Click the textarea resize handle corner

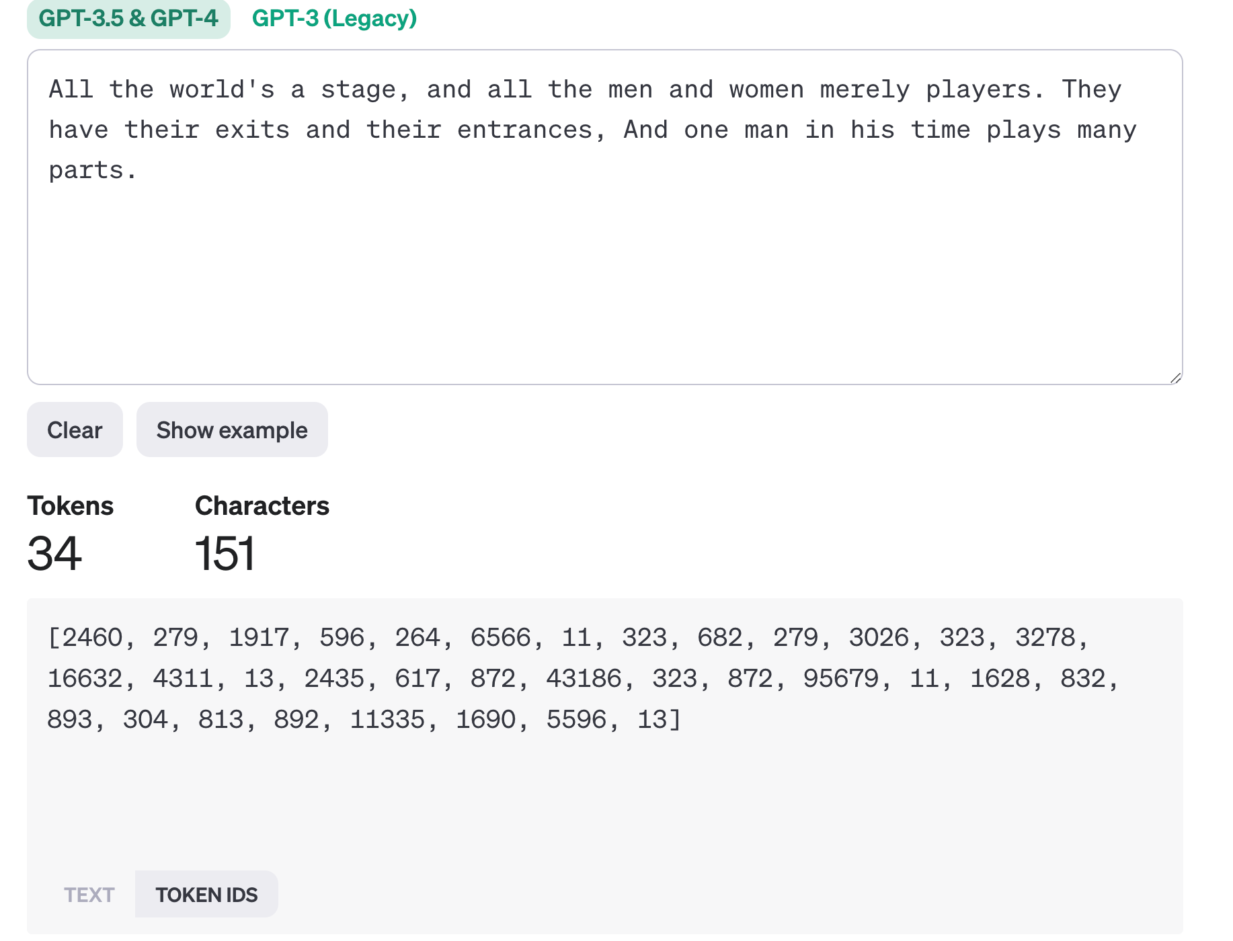(1175, 378)
